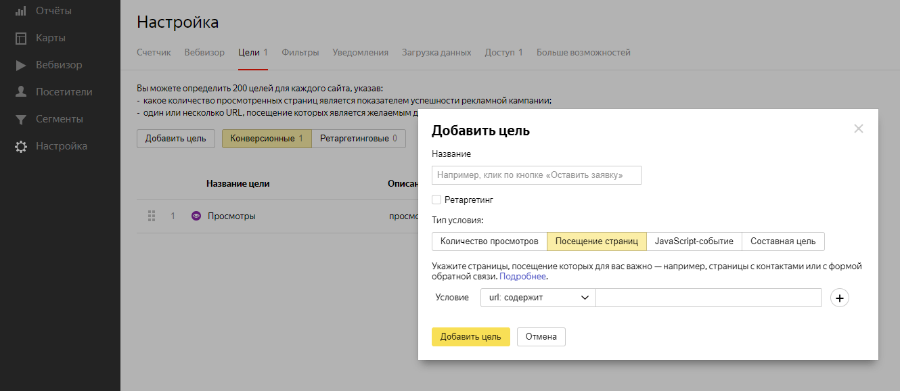Focus the Название goal name field
Image resolution: width=900 pixels, height=391 pixels.
click(537, 175)
